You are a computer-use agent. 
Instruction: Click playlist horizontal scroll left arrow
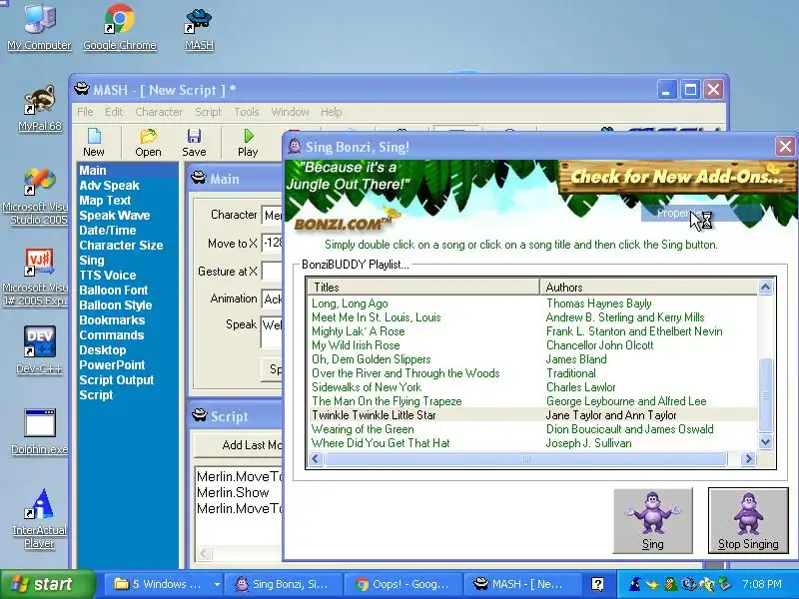[x=315, y=459]
